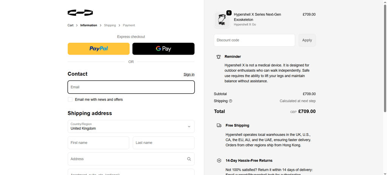This screenshot has width=387, height=175.
Task: Select the Shipping breadcrumb step
Action: click(x=110, y=25)
